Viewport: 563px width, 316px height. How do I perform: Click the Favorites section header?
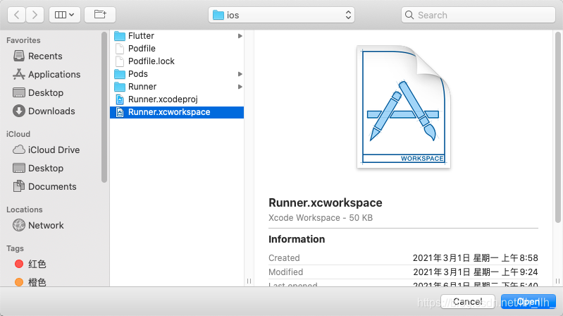(23, 40)
